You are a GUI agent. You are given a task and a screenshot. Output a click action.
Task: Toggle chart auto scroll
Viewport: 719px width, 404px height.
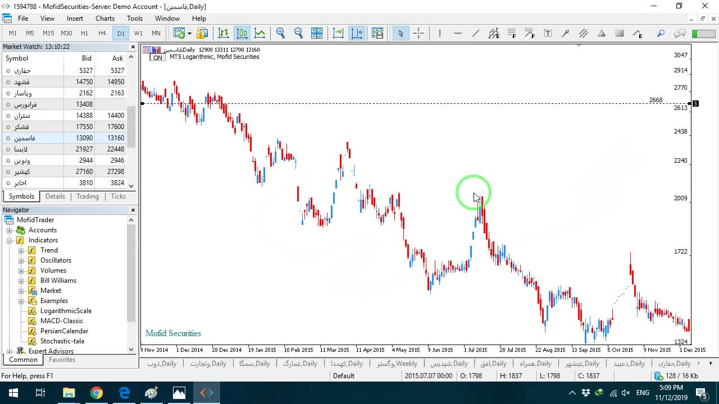pyautogui.click(x=338, y=33)
